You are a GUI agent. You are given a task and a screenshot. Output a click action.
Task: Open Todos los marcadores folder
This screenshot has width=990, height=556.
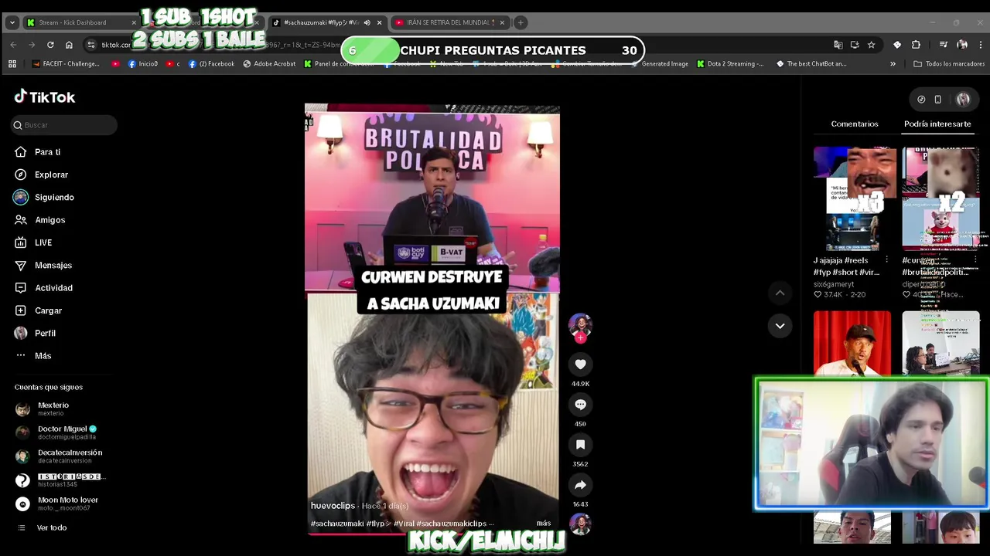[x=949, y=64]
